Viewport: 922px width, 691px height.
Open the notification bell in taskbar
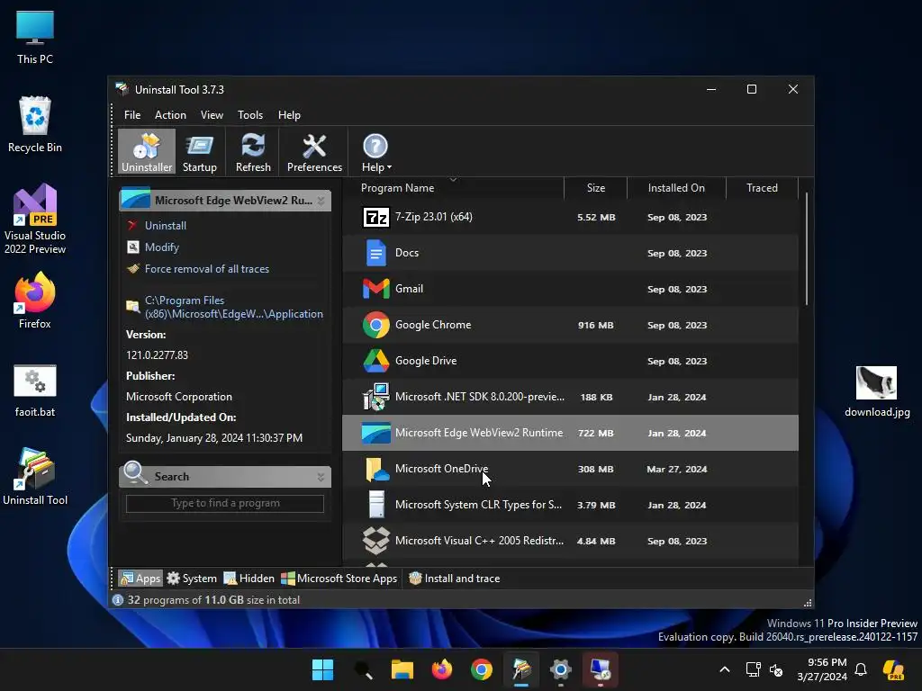tap(861, 669)
